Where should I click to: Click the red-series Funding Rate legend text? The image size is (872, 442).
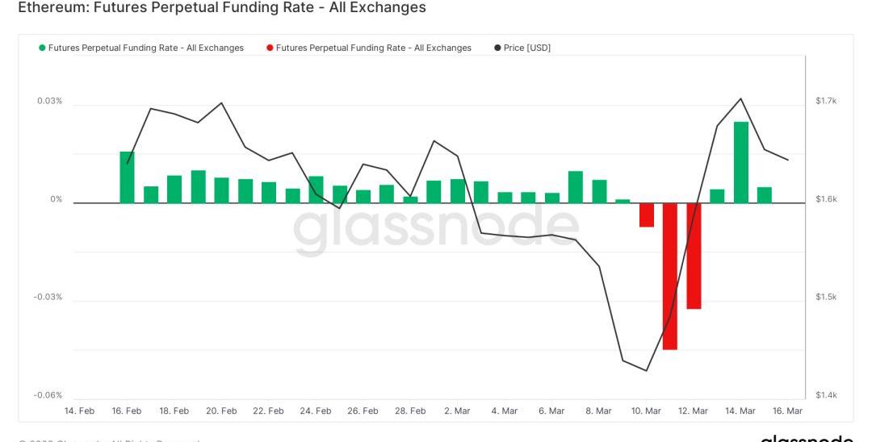373,48
